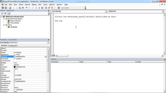Viewport: 166px width, 93px height.
Task: Click the Procedure View button in code window
Action: point(52,56)
